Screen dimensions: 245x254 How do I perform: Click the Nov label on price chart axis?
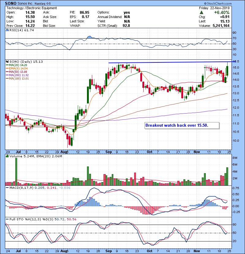[x=197, y=152]
